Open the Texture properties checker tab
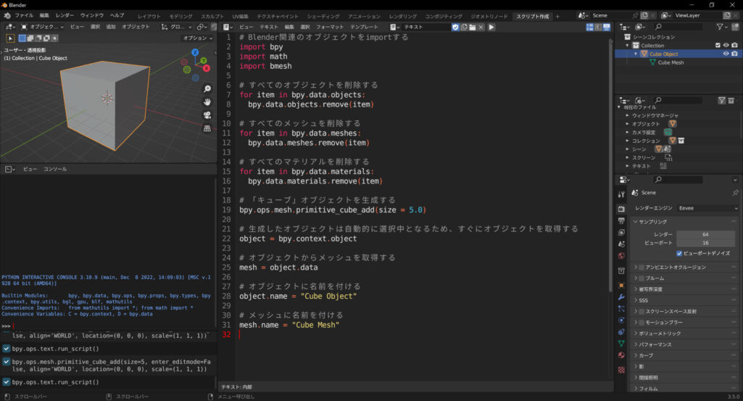The width and height of the screenshot is (743, 401). (x=621, y=369)
